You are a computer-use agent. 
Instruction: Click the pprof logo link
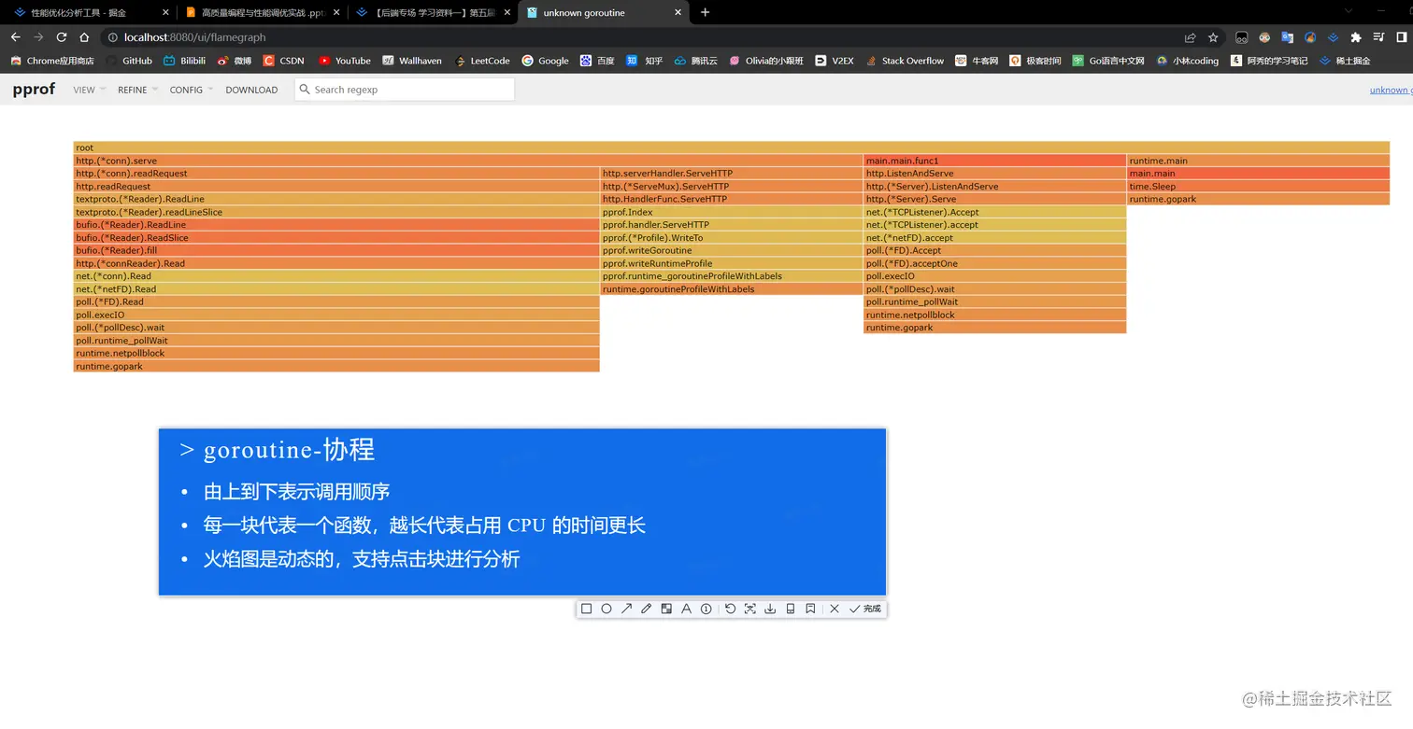(x=34, y=89)
